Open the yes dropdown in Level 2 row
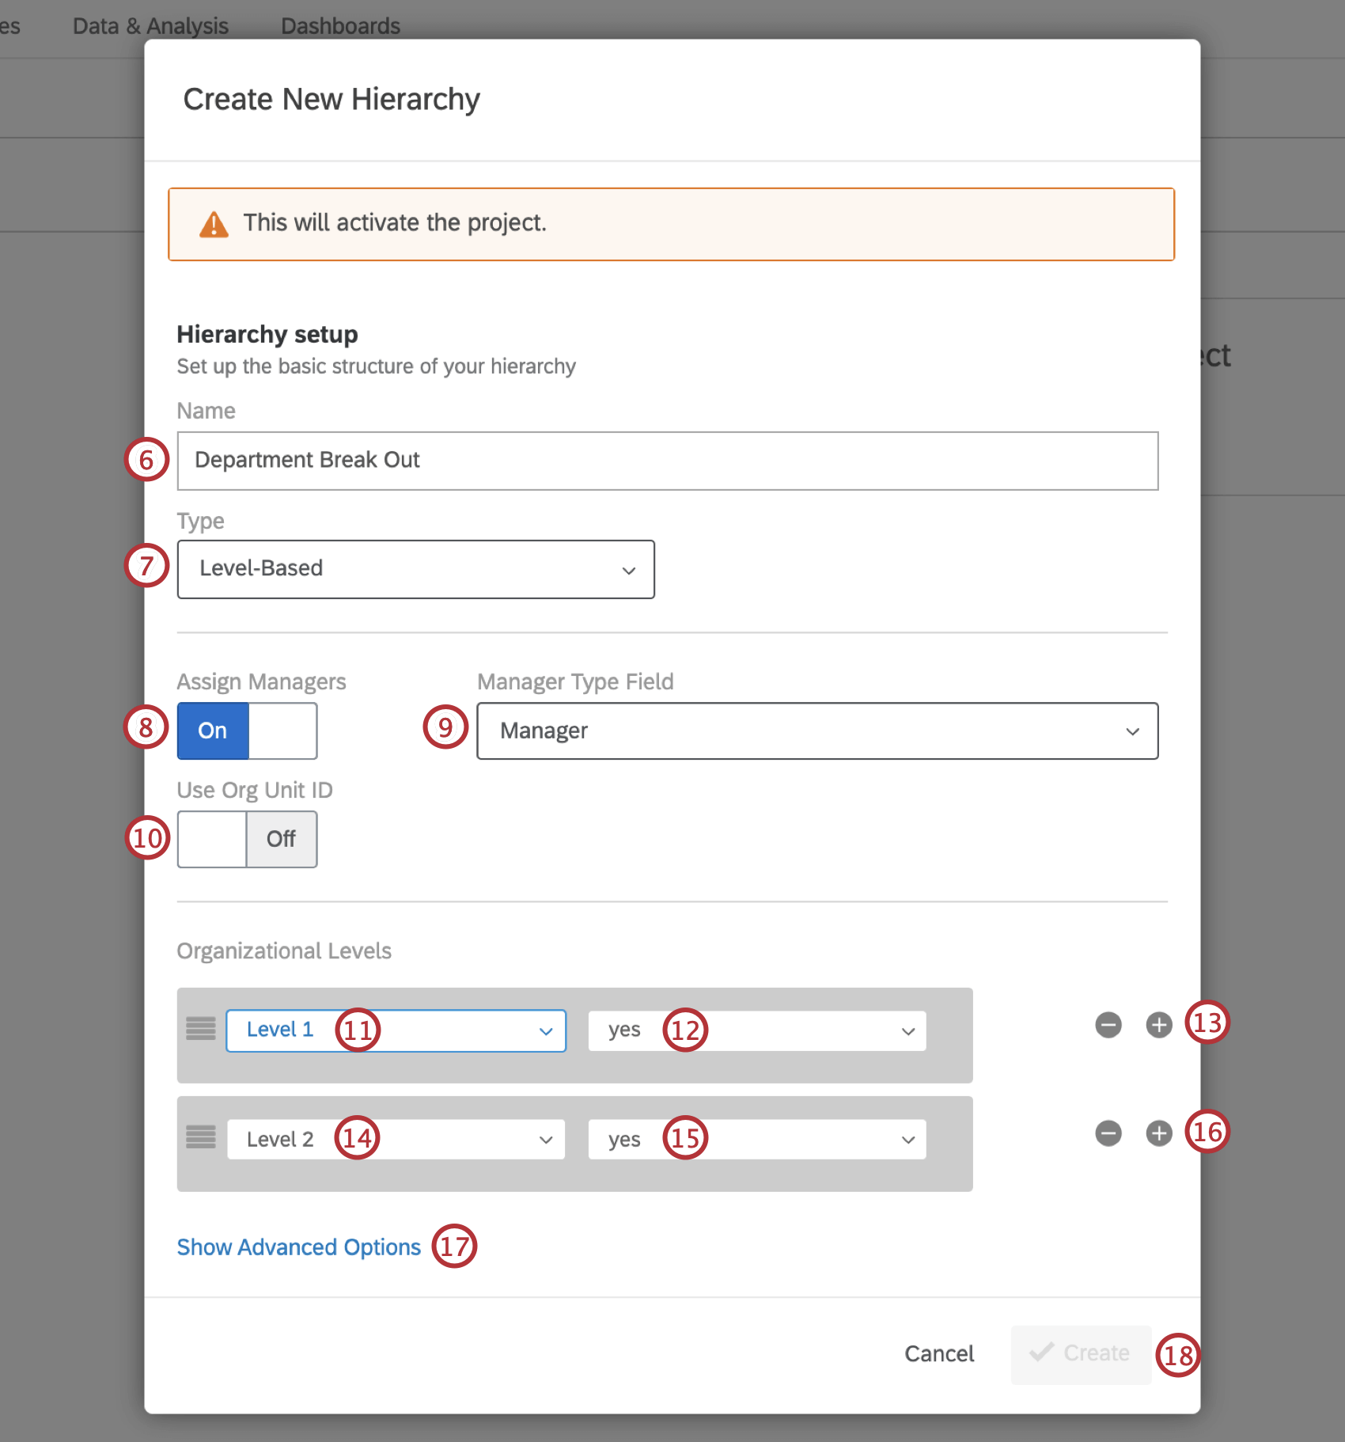This screenshot has height=1442, width=1345. pyautogui.click(x=757, y=1139)
